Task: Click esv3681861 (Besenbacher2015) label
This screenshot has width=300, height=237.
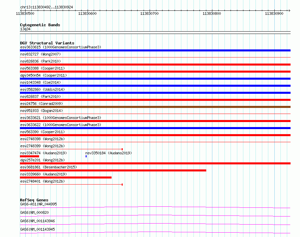Action: coord(49,167)
